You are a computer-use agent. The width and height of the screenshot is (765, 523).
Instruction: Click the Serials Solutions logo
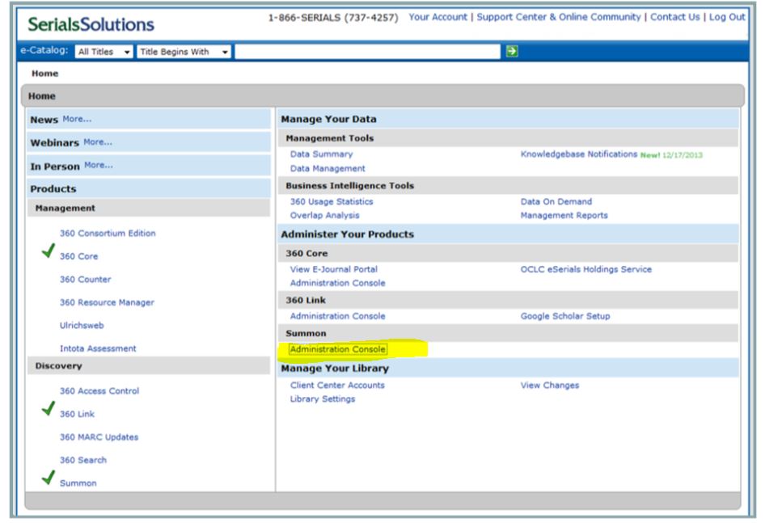click(91, 24)
